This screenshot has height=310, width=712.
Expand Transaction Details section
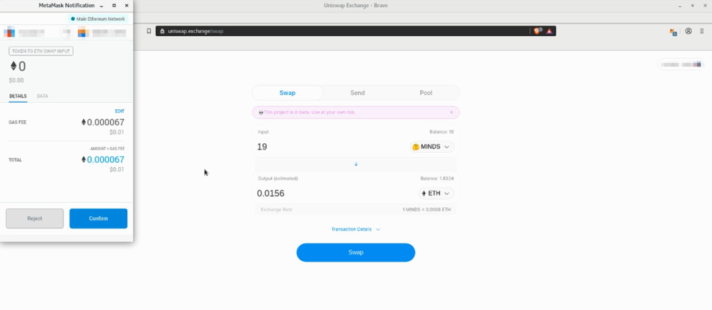coord(356,229)
